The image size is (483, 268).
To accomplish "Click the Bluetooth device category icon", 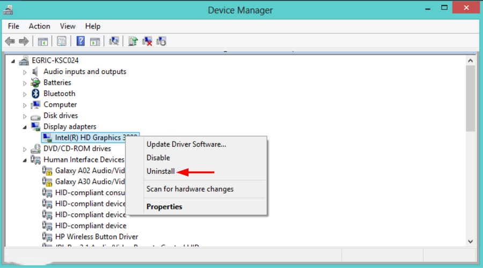I will point(35,93).
